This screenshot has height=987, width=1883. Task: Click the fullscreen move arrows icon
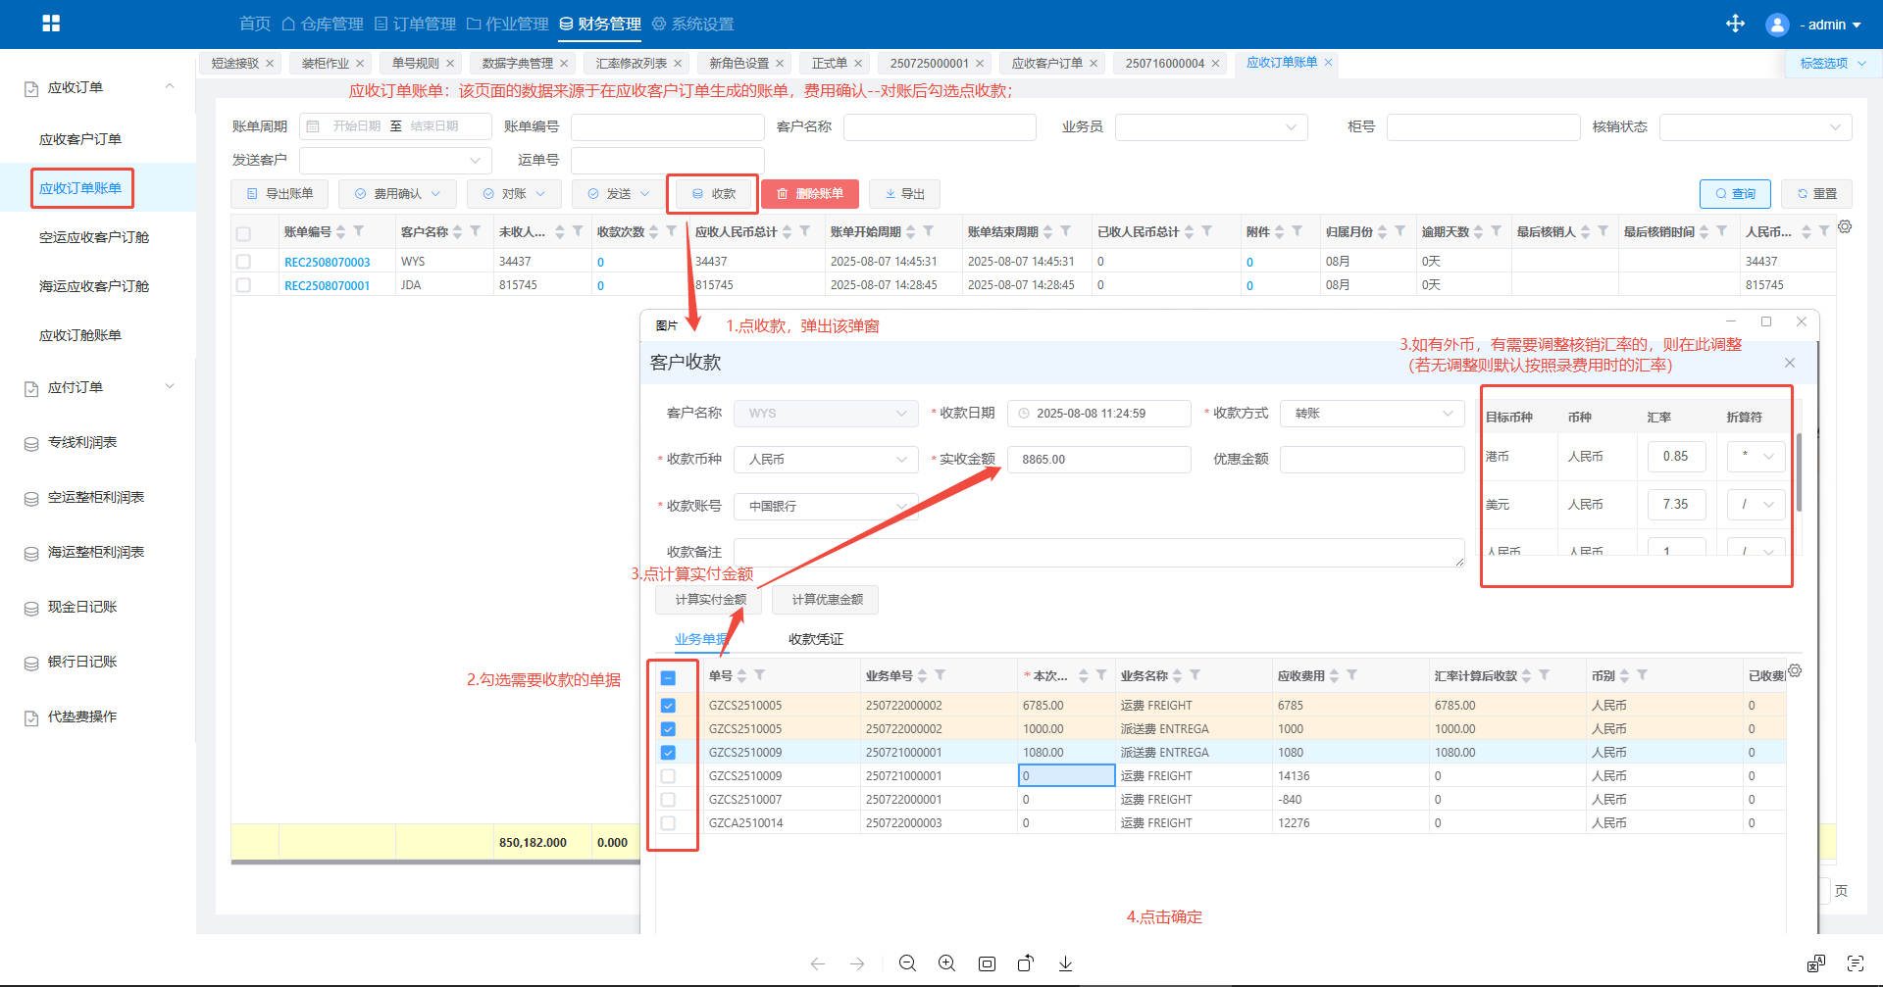tap(1735, 24)
